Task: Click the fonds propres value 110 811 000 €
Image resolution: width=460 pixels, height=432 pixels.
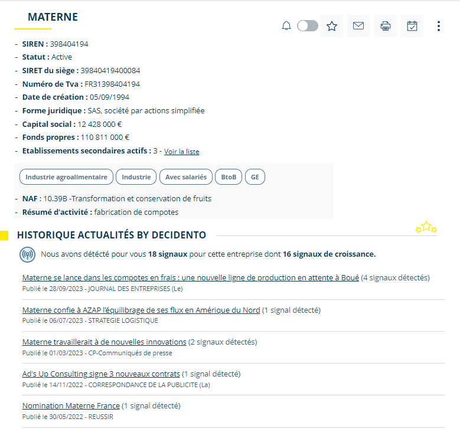Action: tap(105, 138)
